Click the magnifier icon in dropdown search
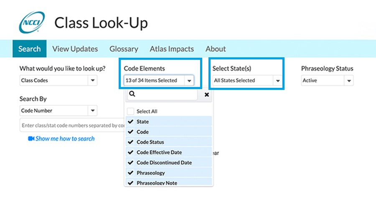The width and height of the screenshot is (376, 207). click(132, 94)
